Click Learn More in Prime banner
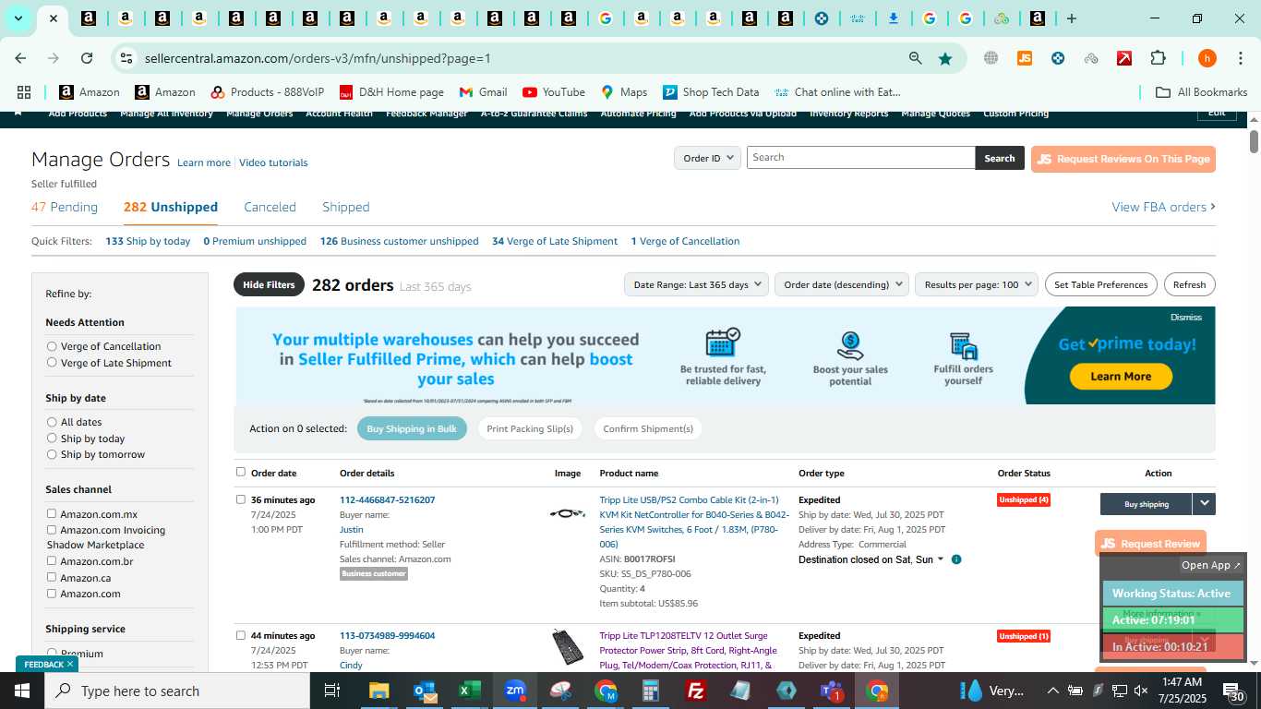Image resolution: width=1261 pixels, height=709 pixels. point(1121,376)
